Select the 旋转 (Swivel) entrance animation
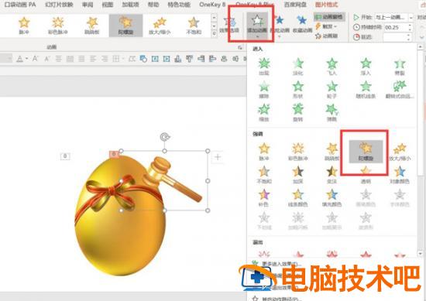Viewport: 426px width, 301px height. pyautogui.click(x=298, y=113)
